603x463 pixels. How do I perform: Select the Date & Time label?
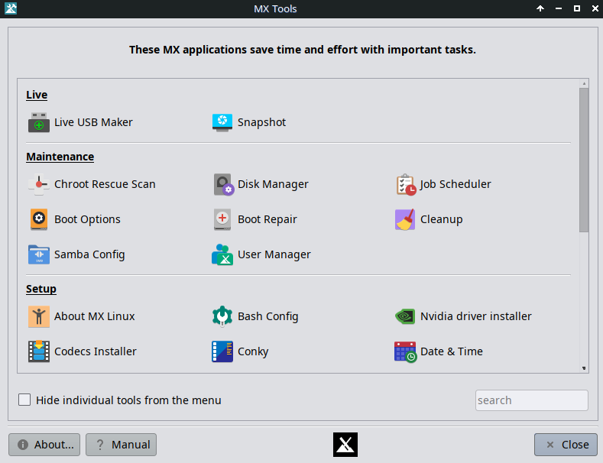click(452, 351)
